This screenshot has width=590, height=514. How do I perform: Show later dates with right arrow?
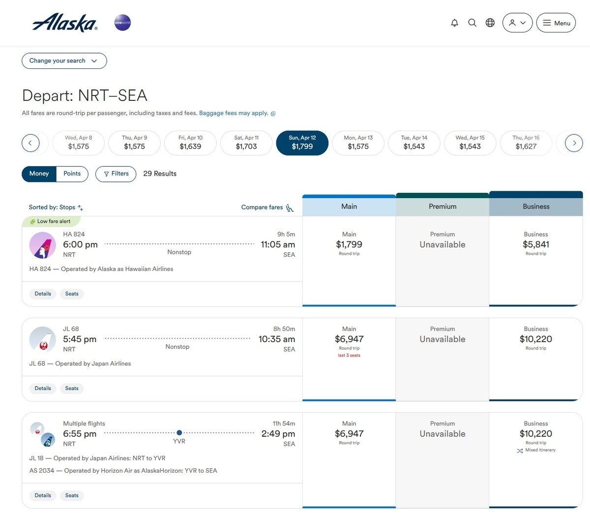tap(574, 143)
